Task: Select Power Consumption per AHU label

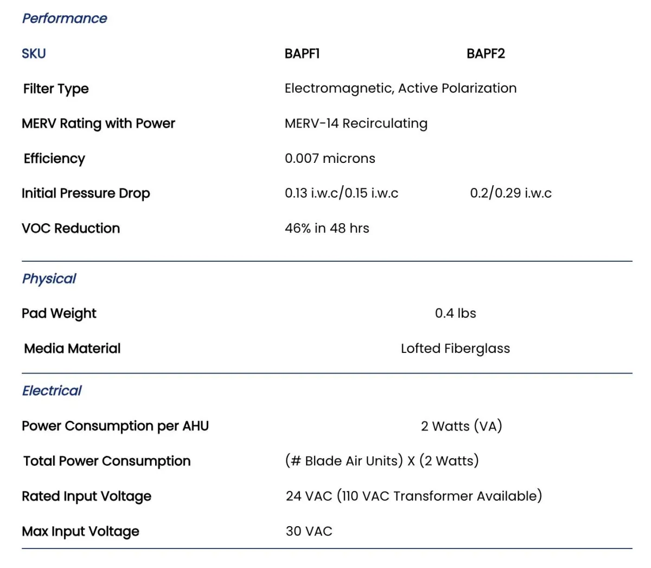Action: [115, 426]
